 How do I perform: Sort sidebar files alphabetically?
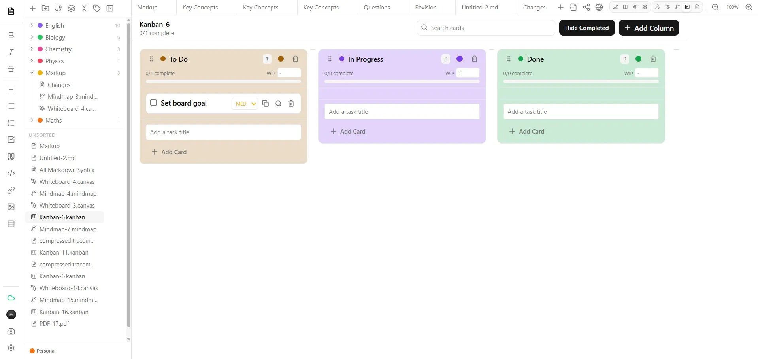[x=58, y=8]
